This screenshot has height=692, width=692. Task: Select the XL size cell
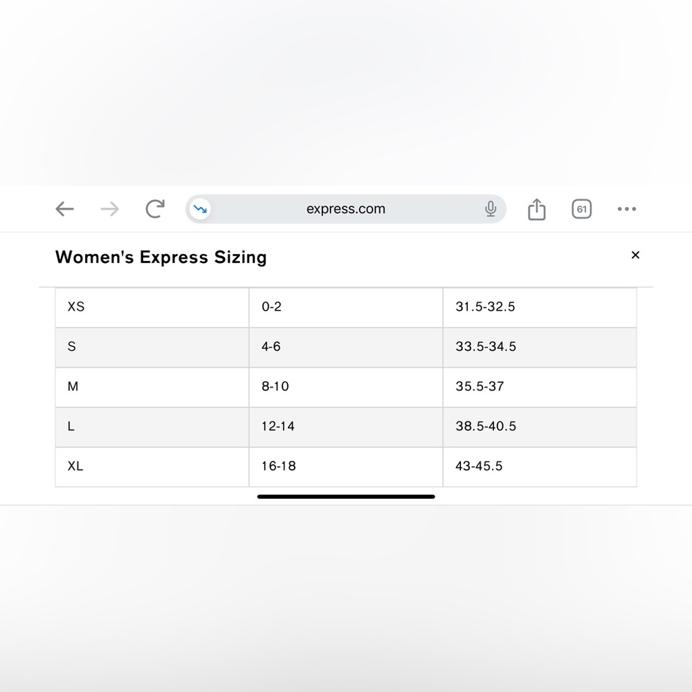152,467
